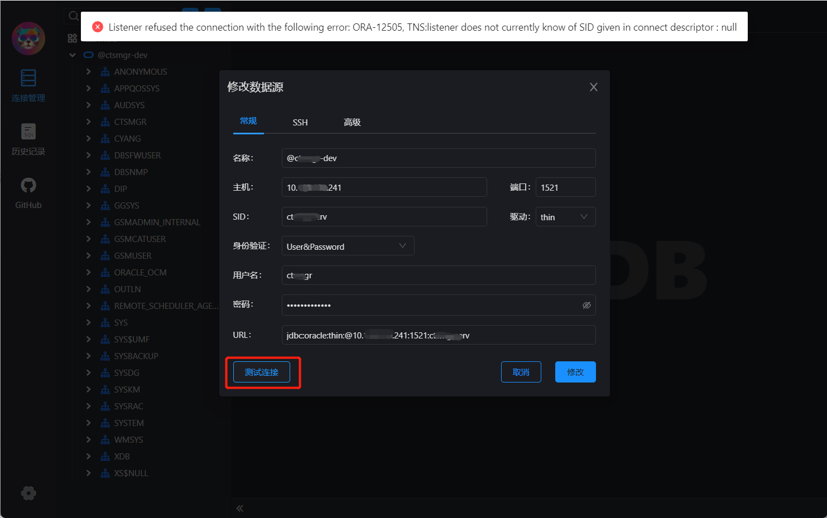This screenshot has height=518, width=827.
Task: Open the 驱动 driver dropdown showing thin
Action: click(x=565, y=216)
